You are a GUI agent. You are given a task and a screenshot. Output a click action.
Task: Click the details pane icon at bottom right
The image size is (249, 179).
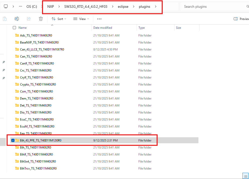click(x=245, y=176)
